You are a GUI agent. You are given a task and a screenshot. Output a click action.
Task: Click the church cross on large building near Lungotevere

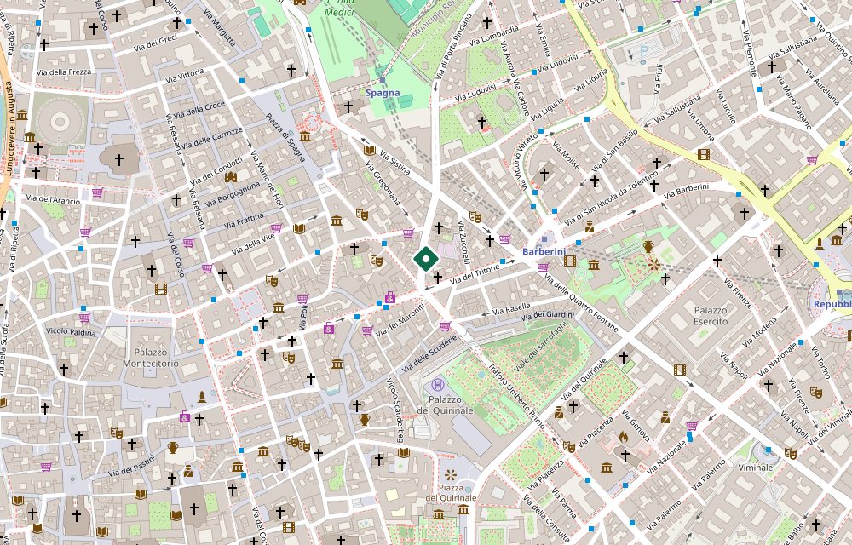119,159
